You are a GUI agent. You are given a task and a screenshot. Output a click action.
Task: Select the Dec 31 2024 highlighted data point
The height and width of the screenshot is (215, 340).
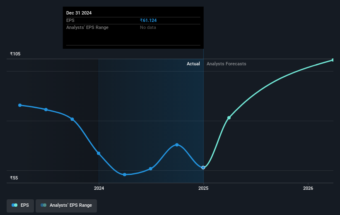pos(203,167)
